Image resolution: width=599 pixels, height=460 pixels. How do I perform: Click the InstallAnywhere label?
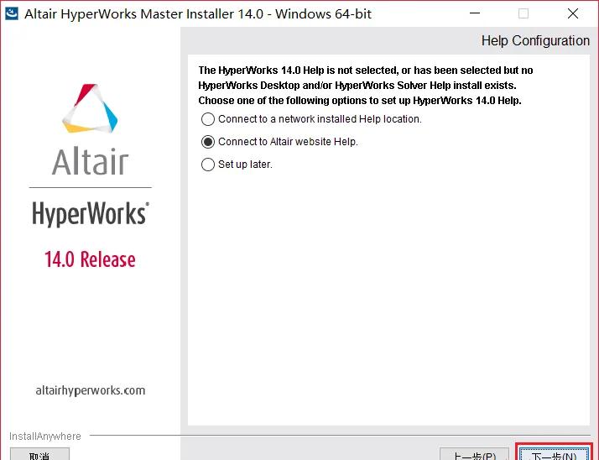tap(45, 436)
